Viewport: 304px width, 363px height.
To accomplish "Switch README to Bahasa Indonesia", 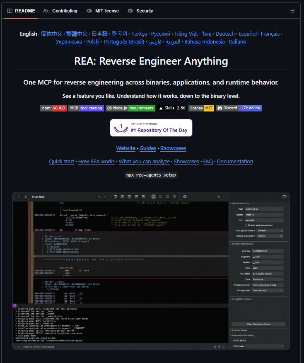I will 205,42.
